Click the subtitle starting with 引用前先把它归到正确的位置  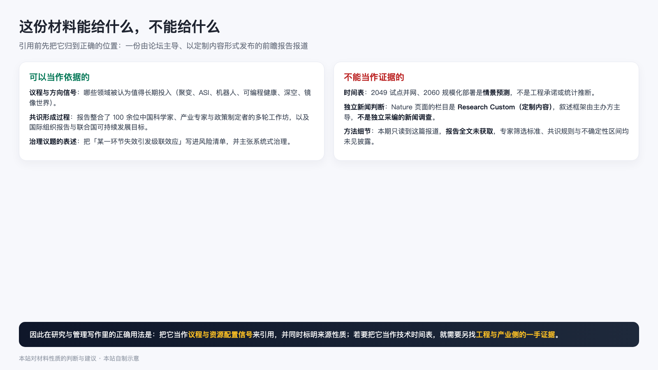pos(164,46)
